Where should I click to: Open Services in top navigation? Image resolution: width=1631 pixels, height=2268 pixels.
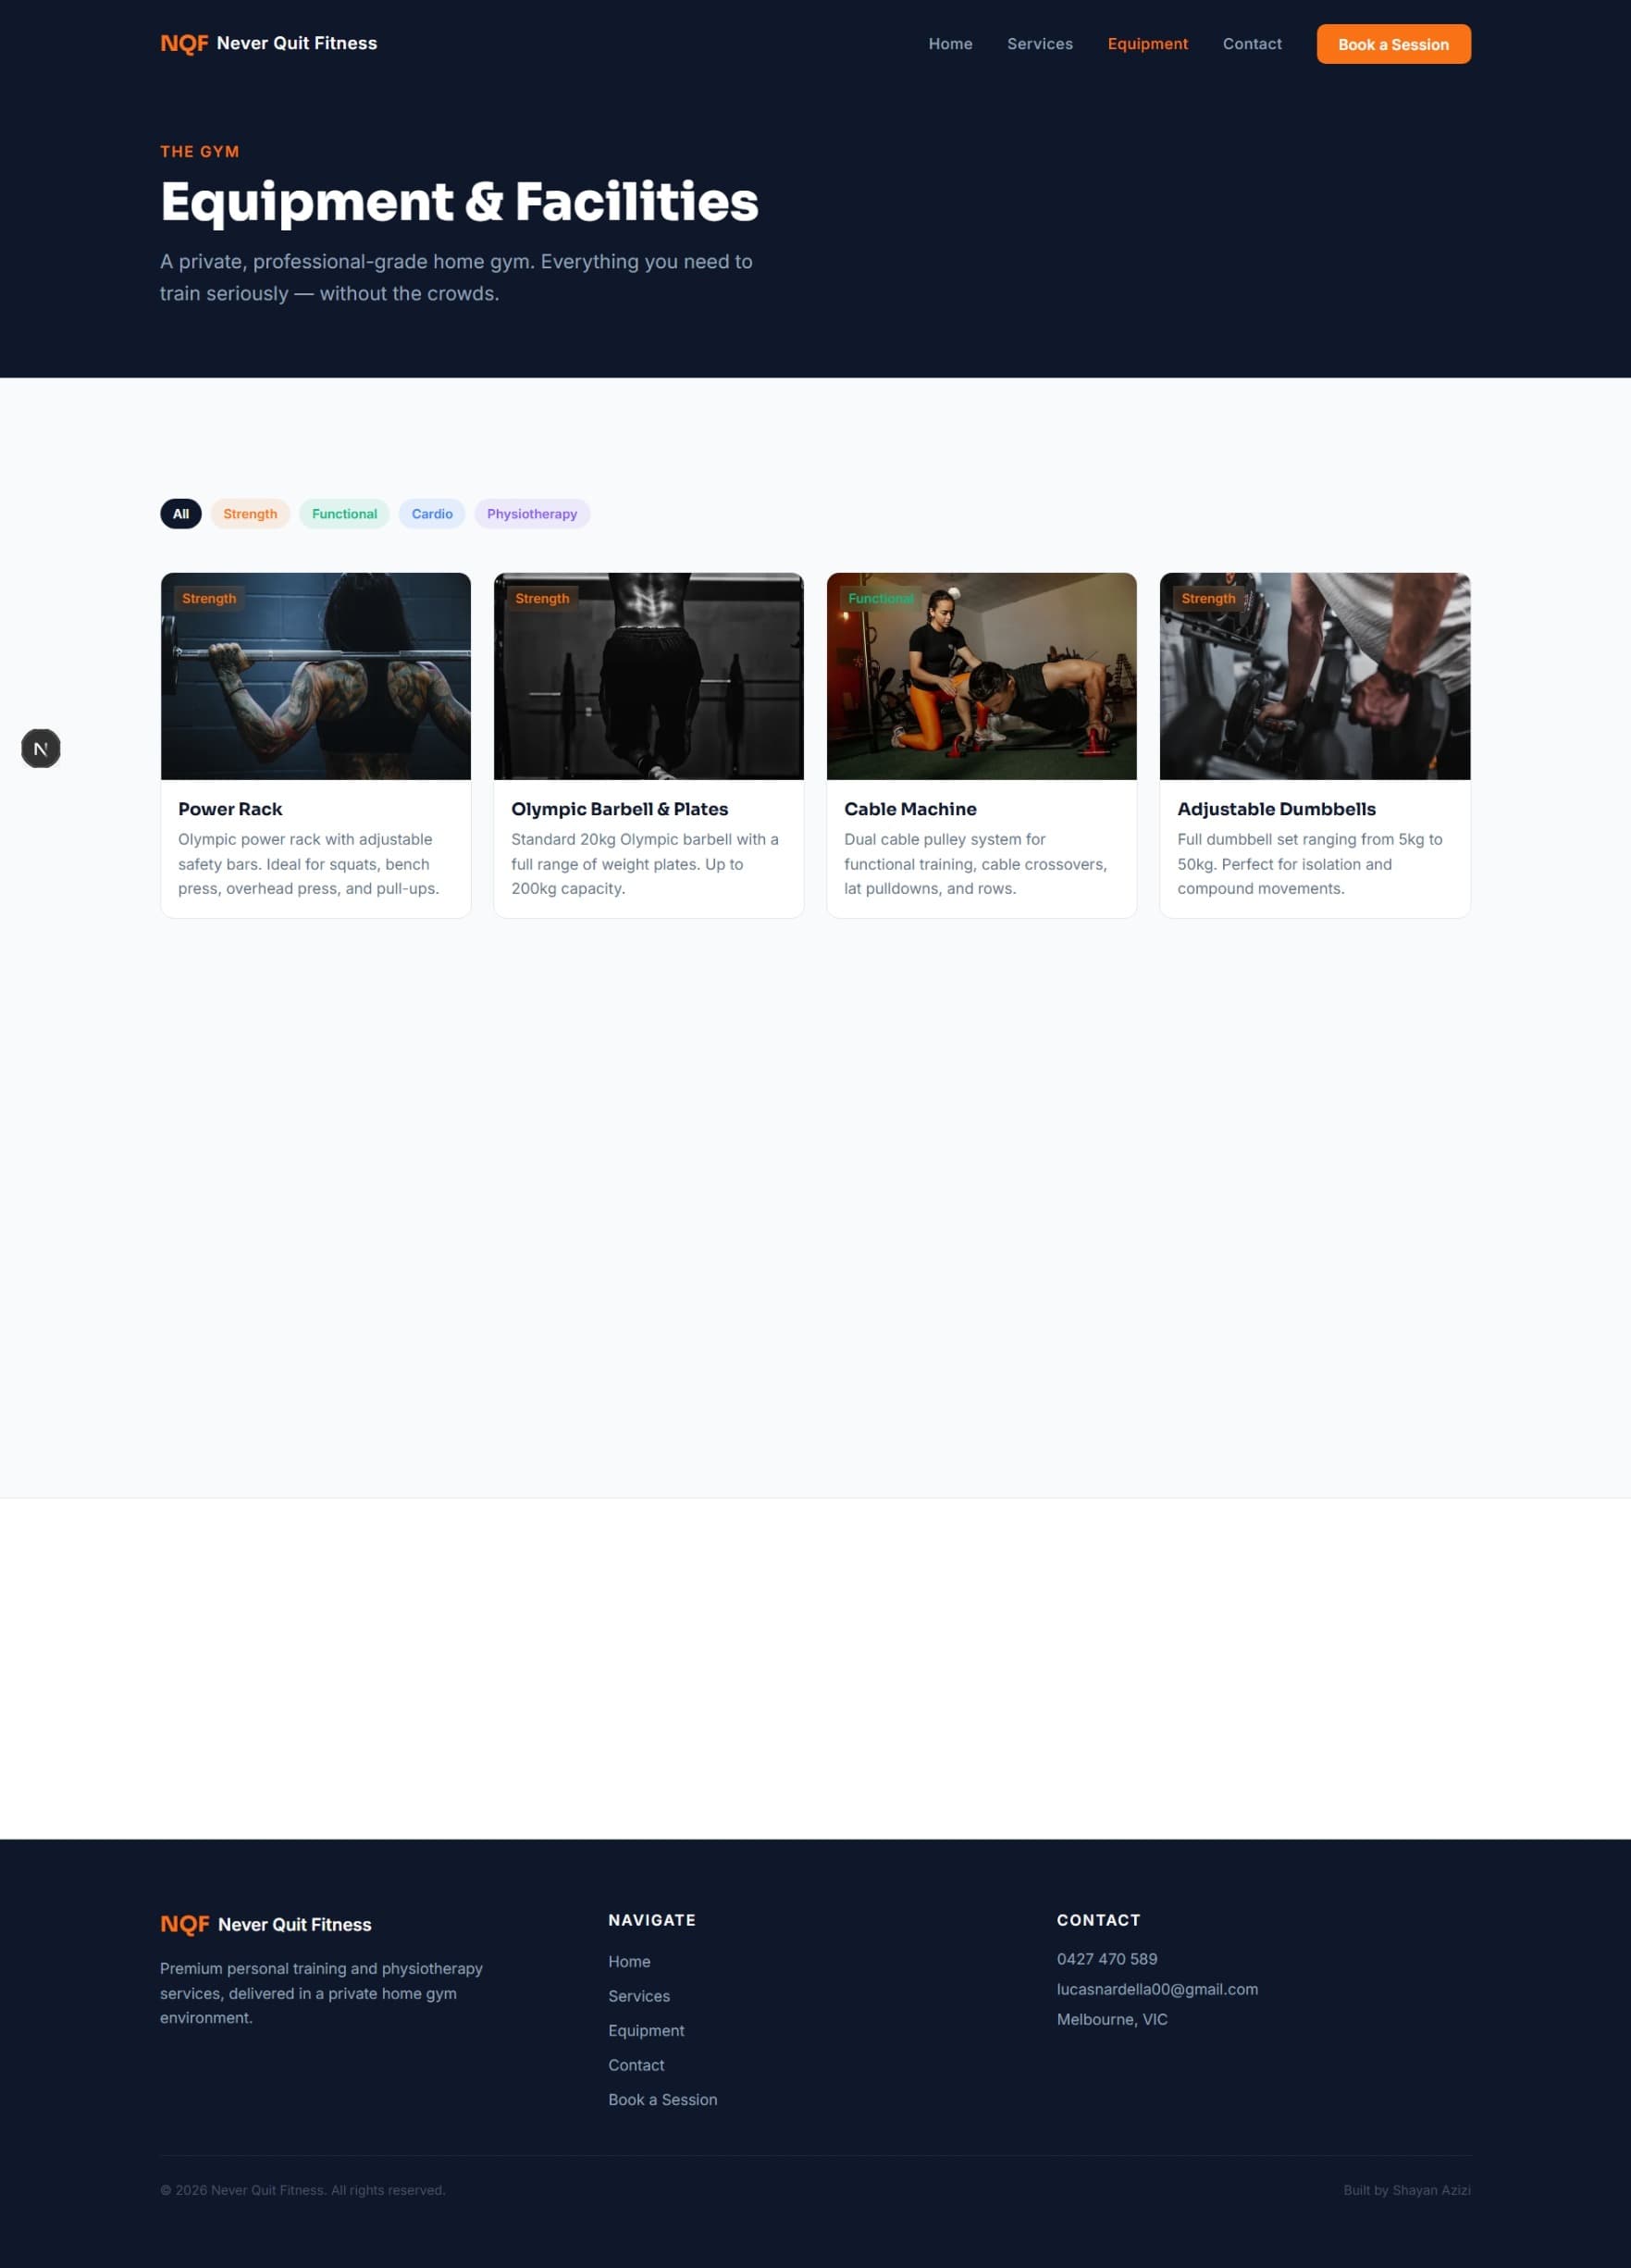pos(1040,44)
